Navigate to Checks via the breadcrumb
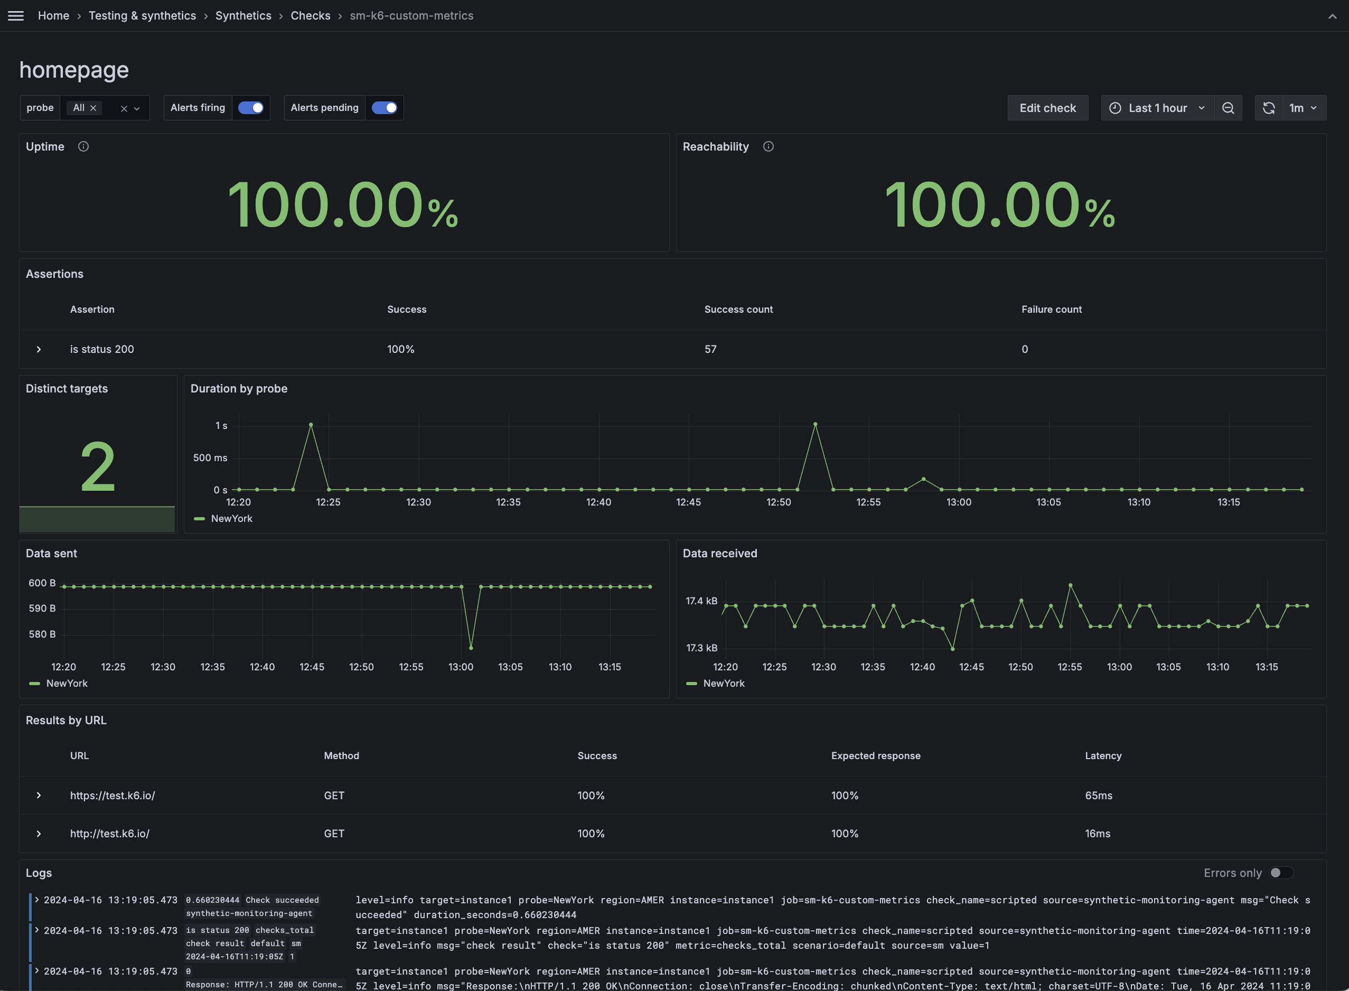This screenshot has height=991, width=1349. tap(310, 16)
